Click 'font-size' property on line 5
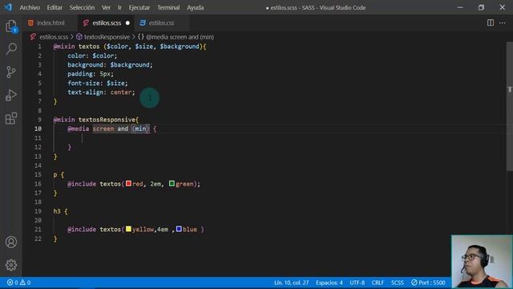This screenshot has width=513, height=289. (83, 83)
